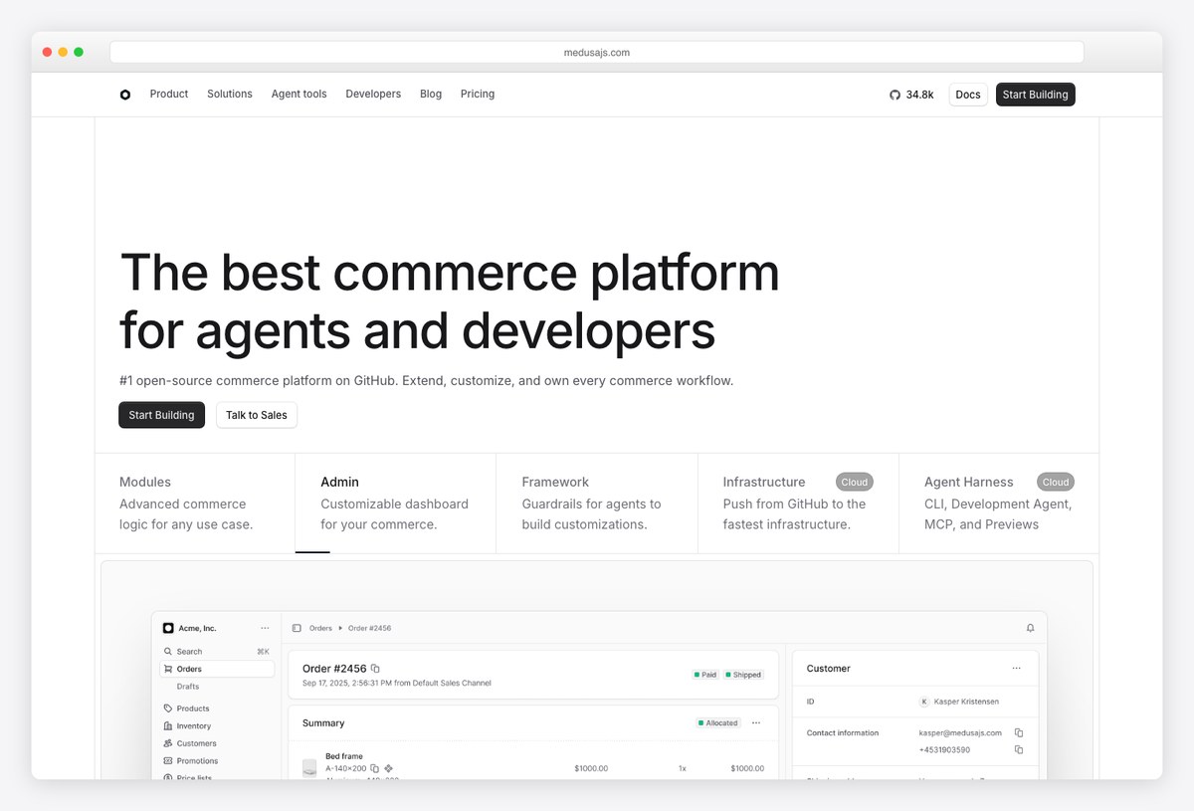Open Orders in the dashboard sidebar
The height and width of the screenshot is (811, 1194).
pos(217,669)
